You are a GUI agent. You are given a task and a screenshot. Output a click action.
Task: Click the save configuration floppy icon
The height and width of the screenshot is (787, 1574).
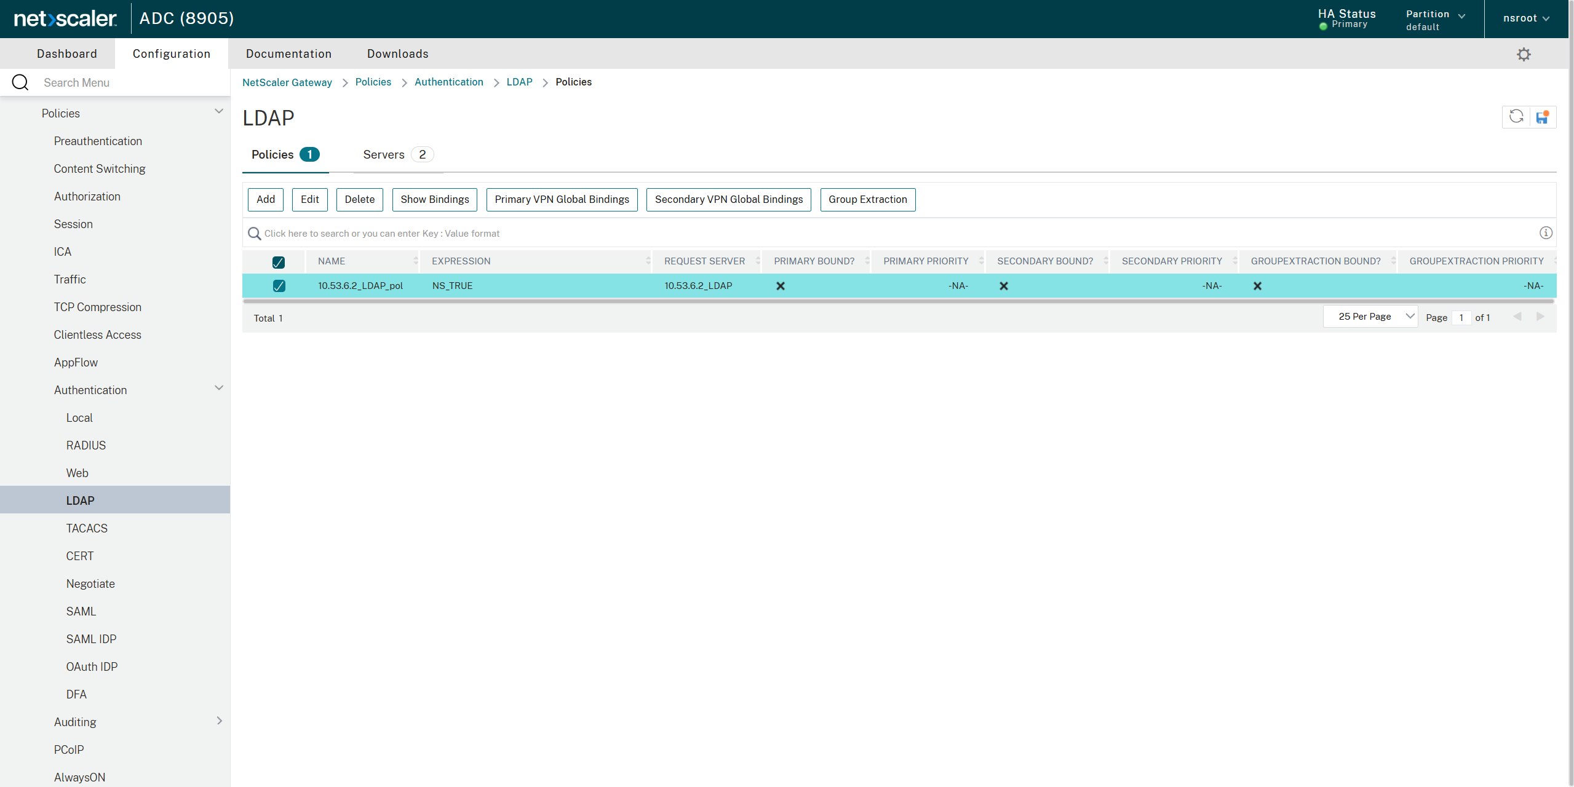coord(1542,117)
